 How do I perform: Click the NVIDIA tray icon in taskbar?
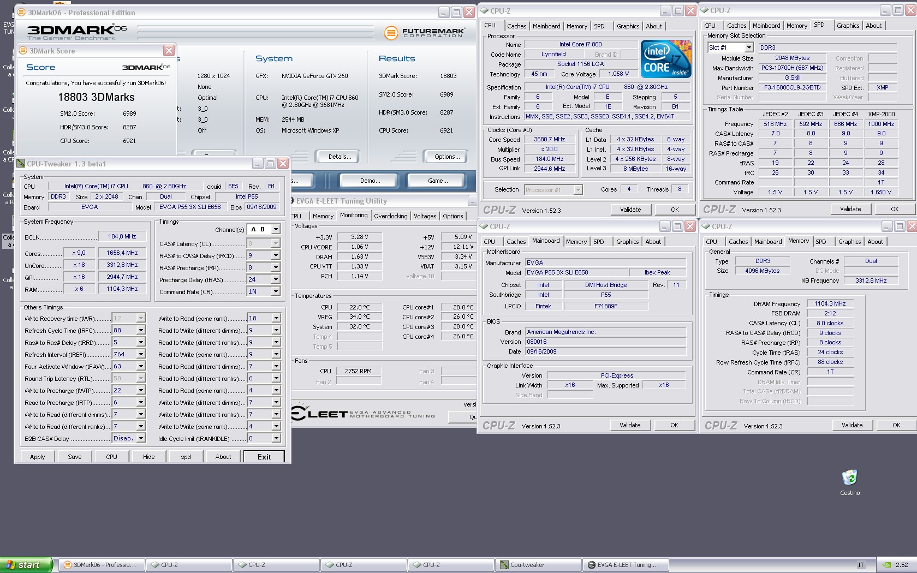(x=887, y=565)
